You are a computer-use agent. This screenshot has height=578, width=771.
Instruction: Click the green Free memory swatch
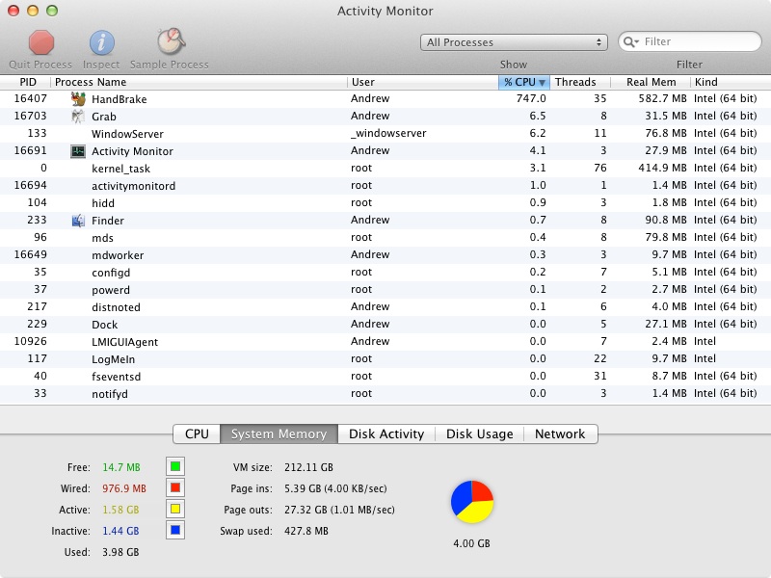pos(175,466)
